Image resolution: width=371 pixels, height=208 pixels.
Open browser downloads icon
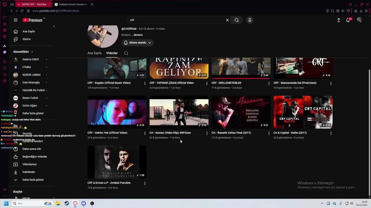[x=361, y=11]
